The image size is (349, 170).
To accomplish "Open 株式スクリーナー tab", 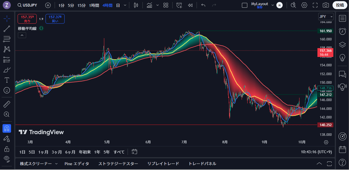I will (36, 164).
